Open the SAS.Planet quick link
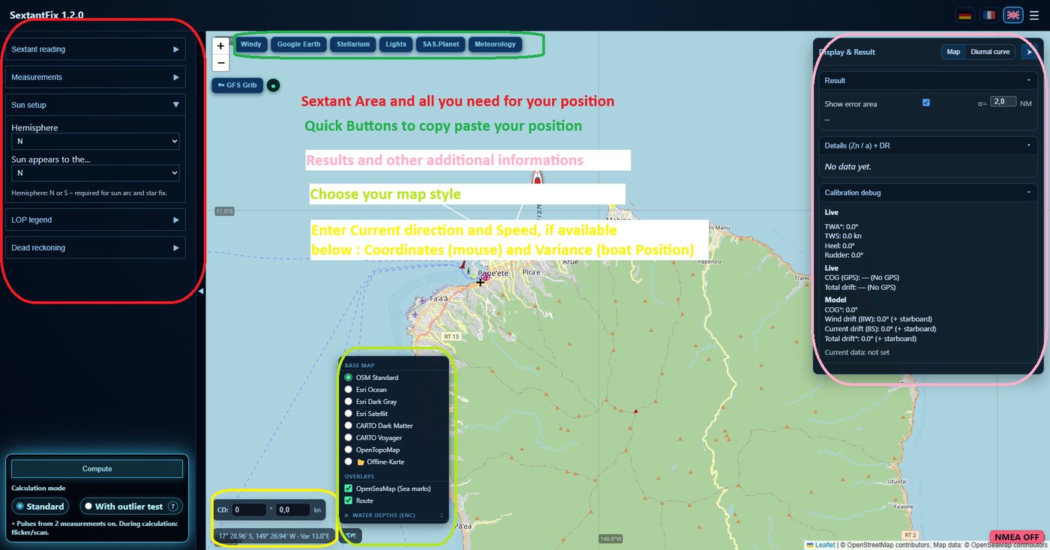This screenshot has height=550, width=1050. [440, 44]
